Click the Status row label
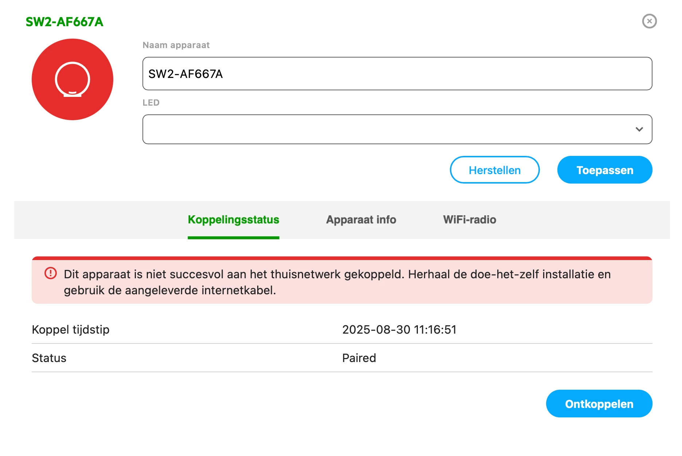This screenshot has width=682, height=456. tap(49, 358)
